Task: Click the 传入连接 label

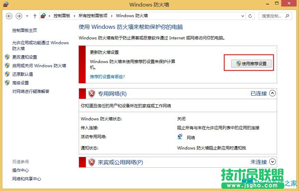Action: (x=89, y=128)
